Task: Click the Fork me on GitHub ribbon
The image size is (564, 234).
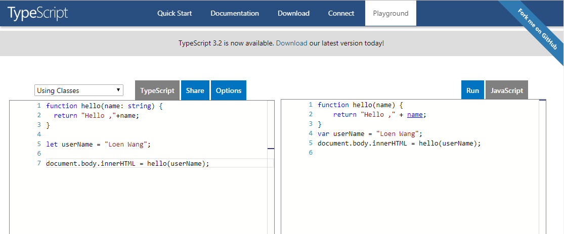Action: (x=537, y=29)
